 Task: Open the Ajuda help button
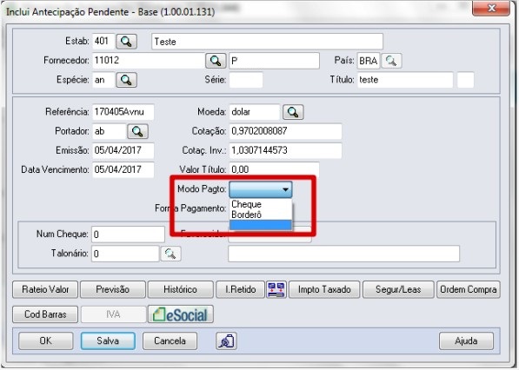tap(466, 340)
